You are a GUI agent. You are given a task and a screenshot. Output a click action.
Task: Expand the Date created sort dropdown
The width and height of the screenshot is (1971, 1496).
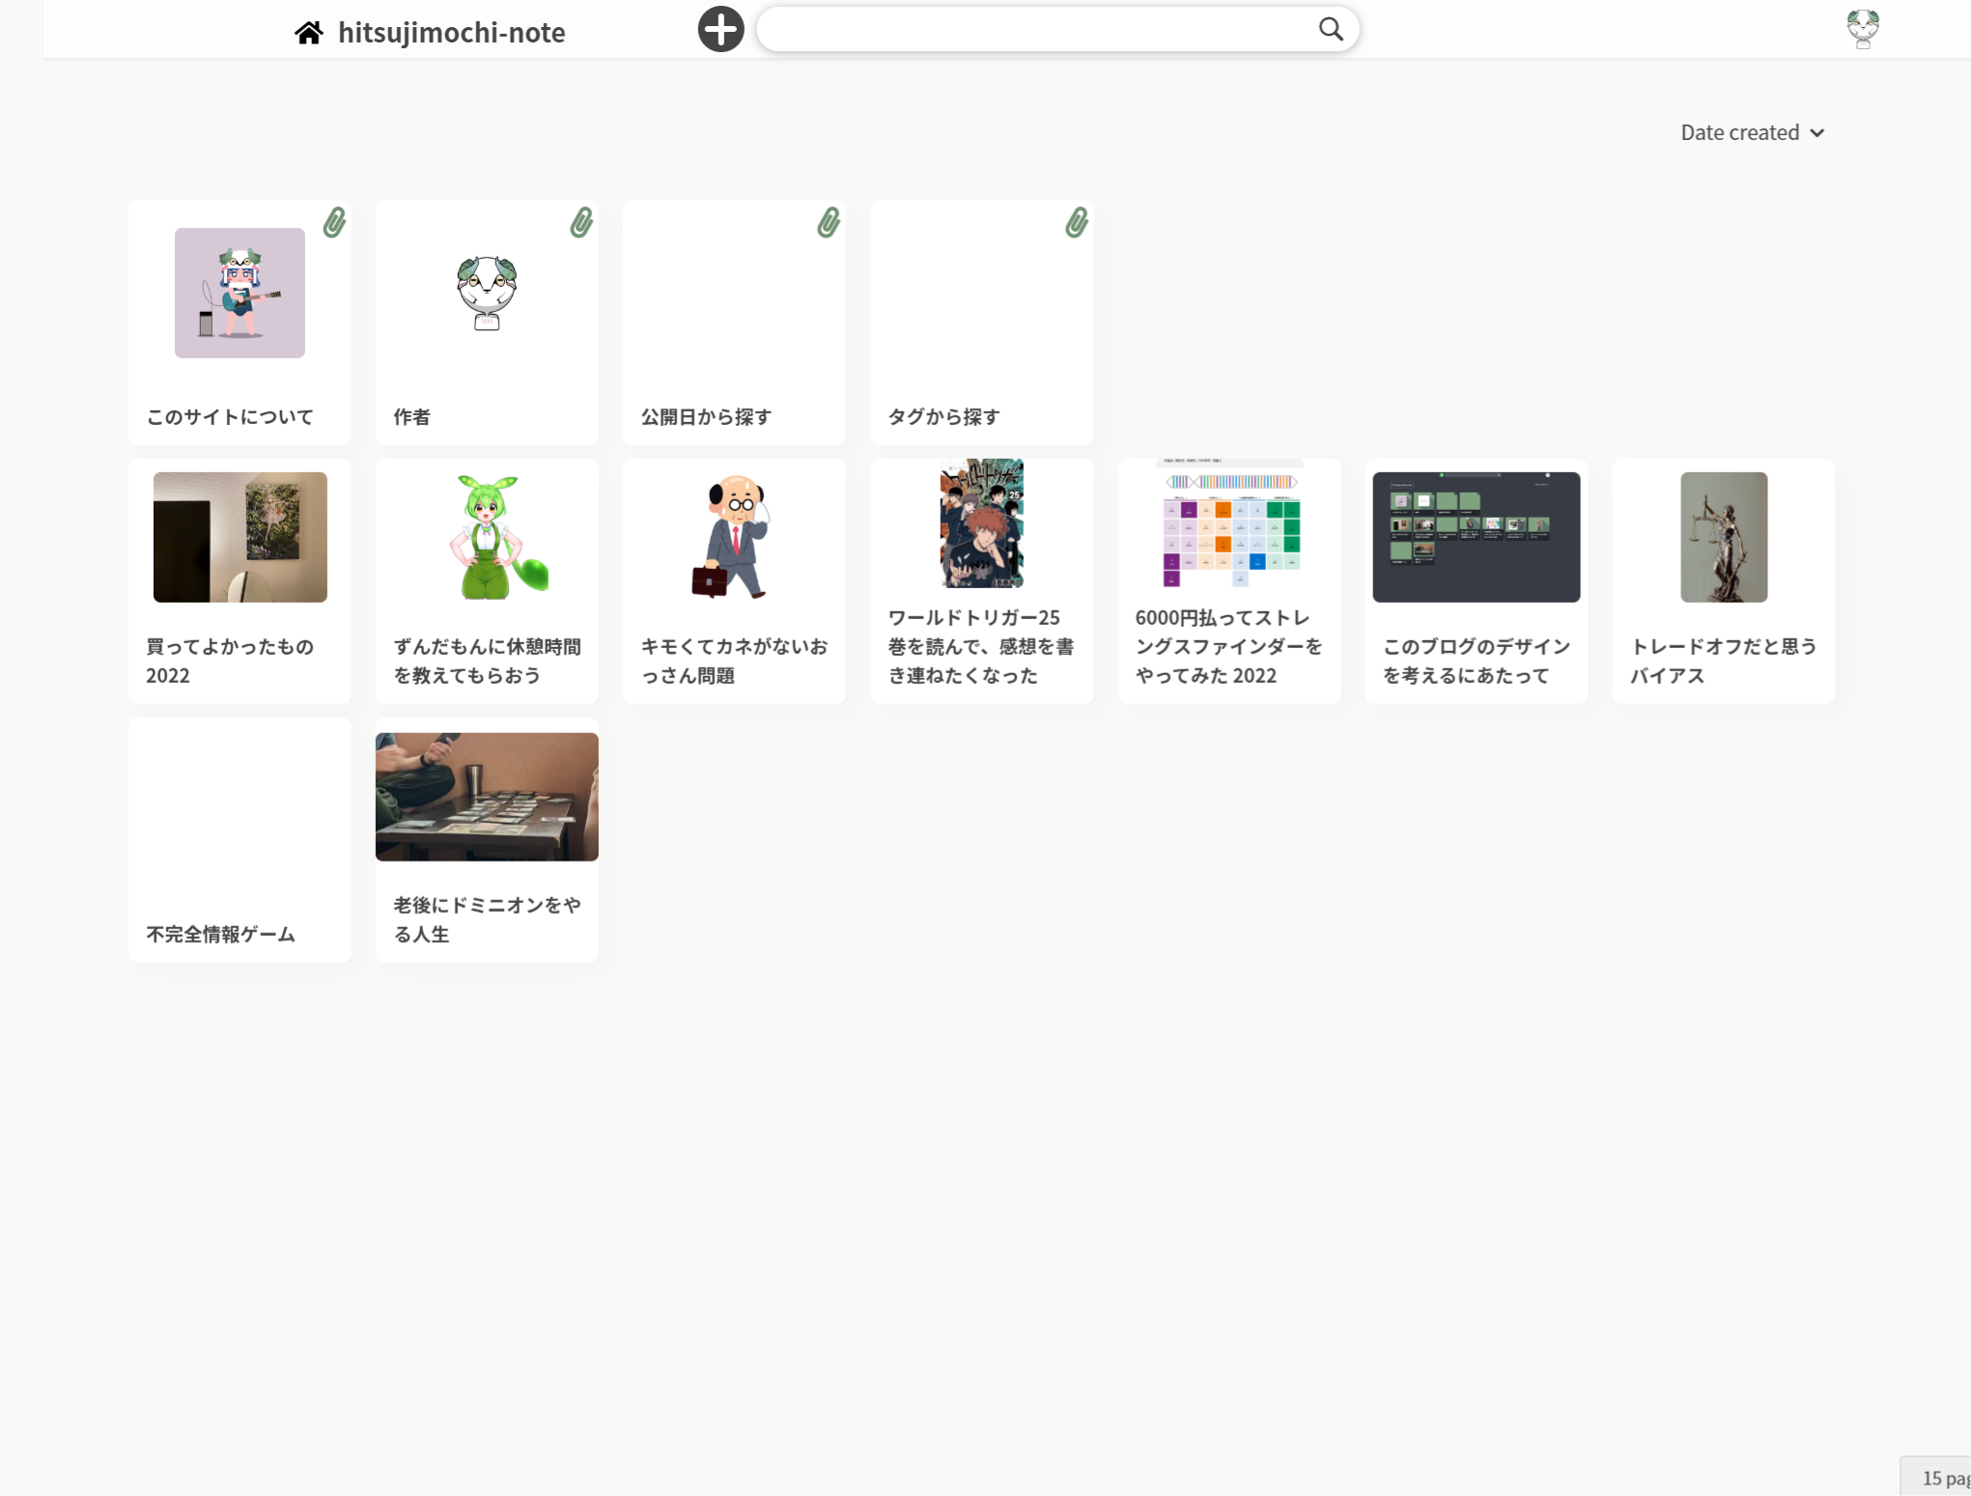click(x=1739, y=132)
